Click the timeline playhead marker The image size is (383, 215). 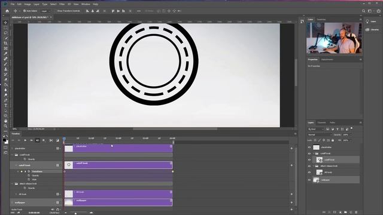[x=64, y=139]
